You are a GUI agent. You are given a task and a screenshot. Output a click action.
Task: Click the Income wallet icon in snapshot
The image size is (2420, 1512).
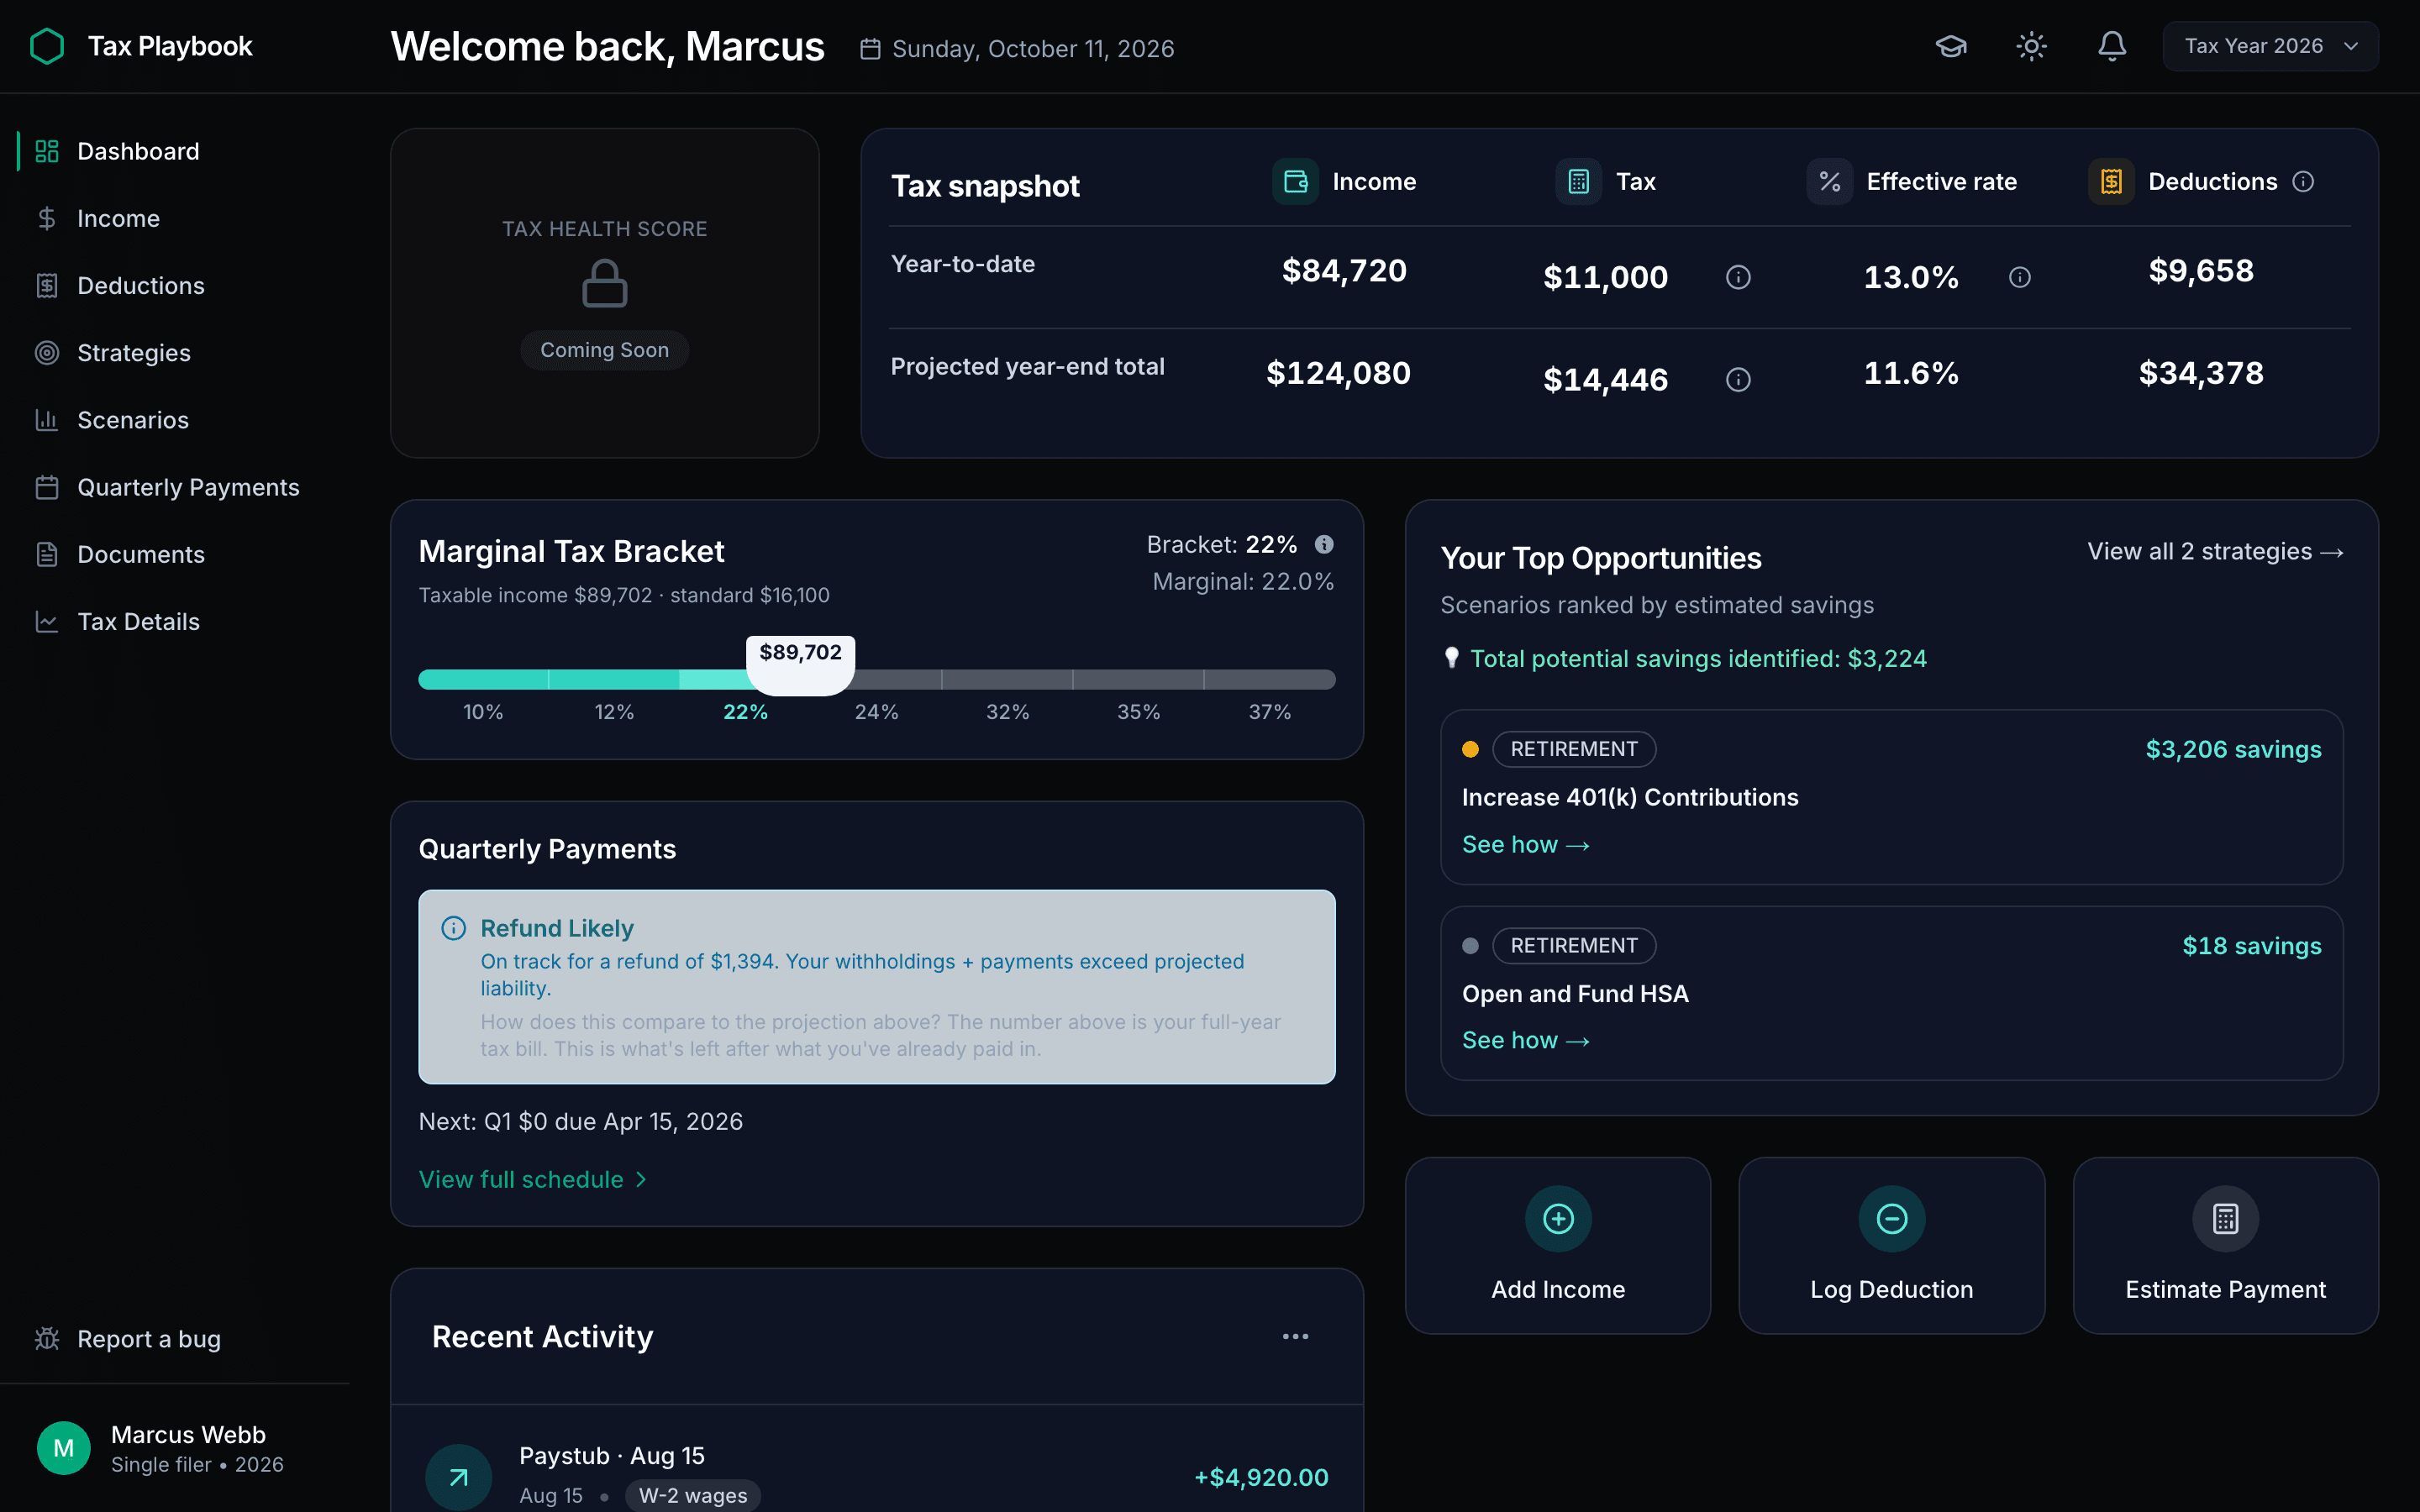click(x=1295, y=181)
